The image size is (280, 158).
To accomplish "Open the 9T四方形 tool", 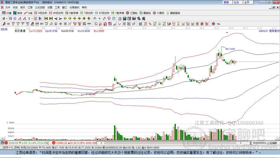I will point(102,13).
